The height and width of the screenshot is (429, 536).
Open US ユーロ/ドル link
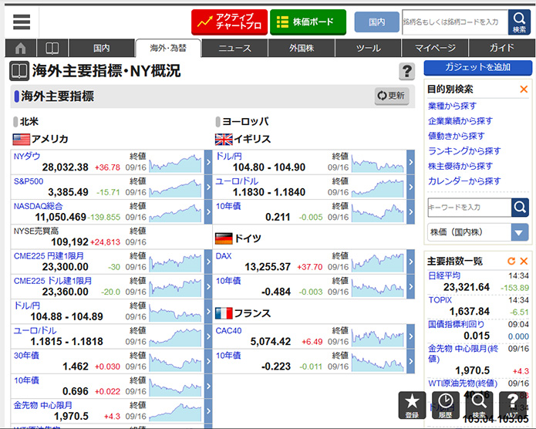click(x=35, y=331)
